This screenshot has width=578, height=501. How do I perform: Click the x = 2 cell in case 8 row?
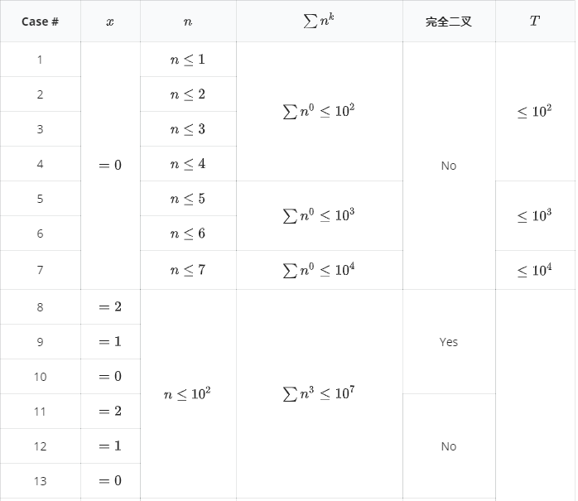pos(110,307)
